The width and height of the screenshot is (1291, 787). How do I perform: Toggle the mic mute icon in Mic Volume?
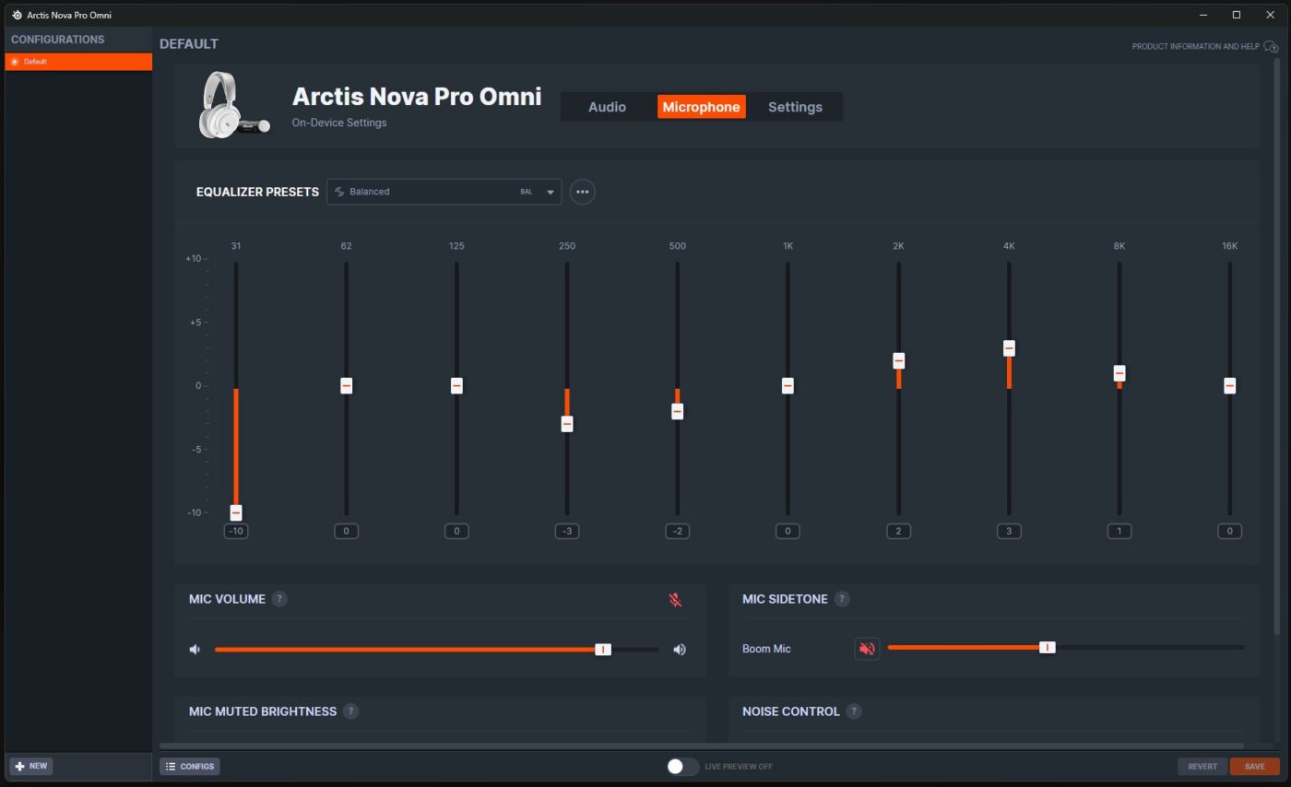675,600
